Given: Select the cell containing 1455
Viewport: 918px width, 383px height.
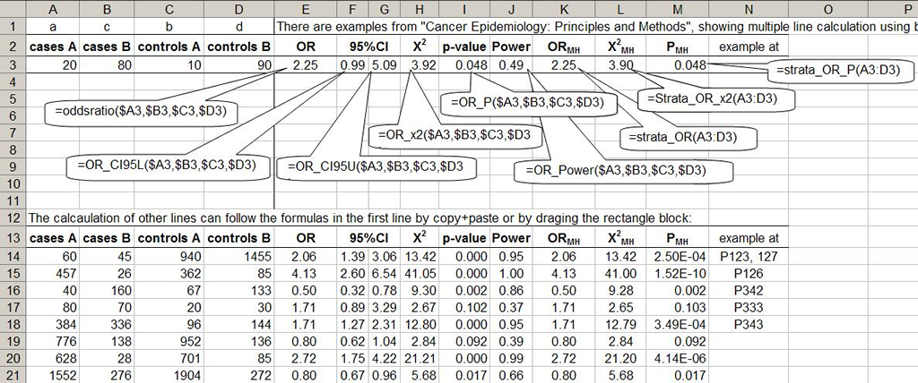Looking at the screenshot, I should click(x=239, y=258).
